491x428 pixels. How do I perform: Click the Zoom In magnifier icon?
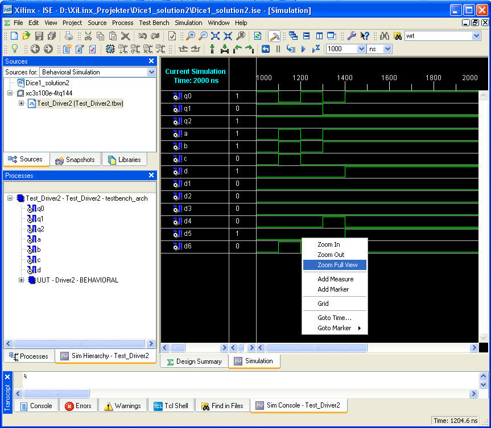pyautogui.click(x=190, y=36)
